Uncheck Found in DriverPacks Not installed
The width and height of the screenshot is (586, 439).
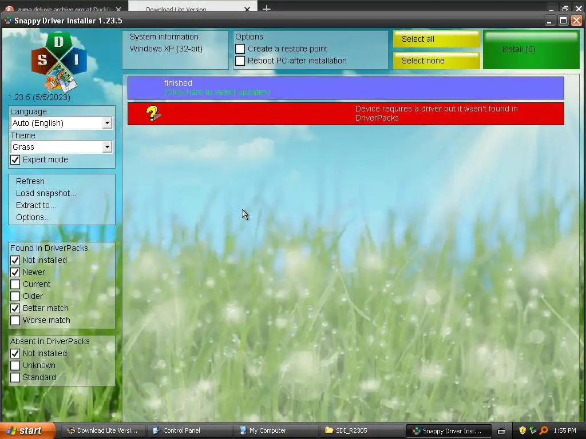point(15,260)
